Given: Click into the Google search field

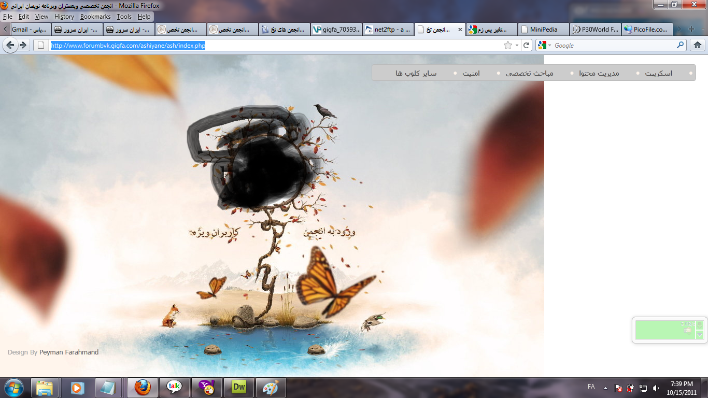Looking at the screenshot, I should tap(614, 46).
